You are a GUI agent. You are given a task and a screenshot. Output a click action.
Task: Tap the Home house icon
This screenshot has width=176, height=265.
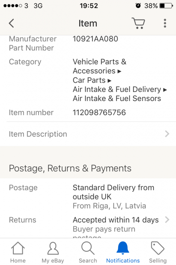pyautogui.click(x=18, y=248)
